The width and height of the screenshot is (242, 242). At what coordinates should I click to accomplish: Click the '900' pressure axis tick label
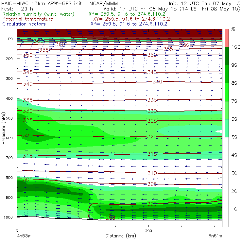pyautogui.click(x=9, y=198)
